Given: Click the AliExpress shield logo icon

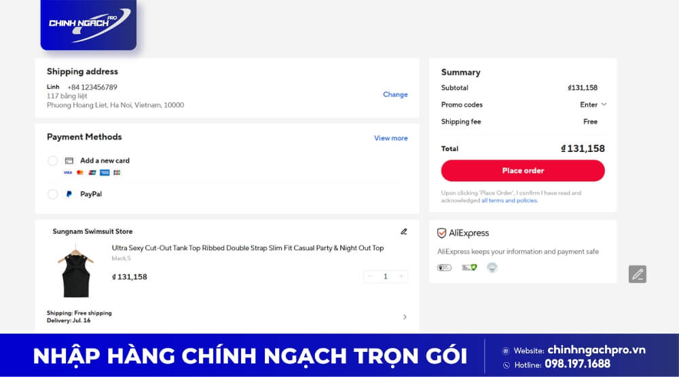Looking at the screenshot, I should click(x=441, y=233).
